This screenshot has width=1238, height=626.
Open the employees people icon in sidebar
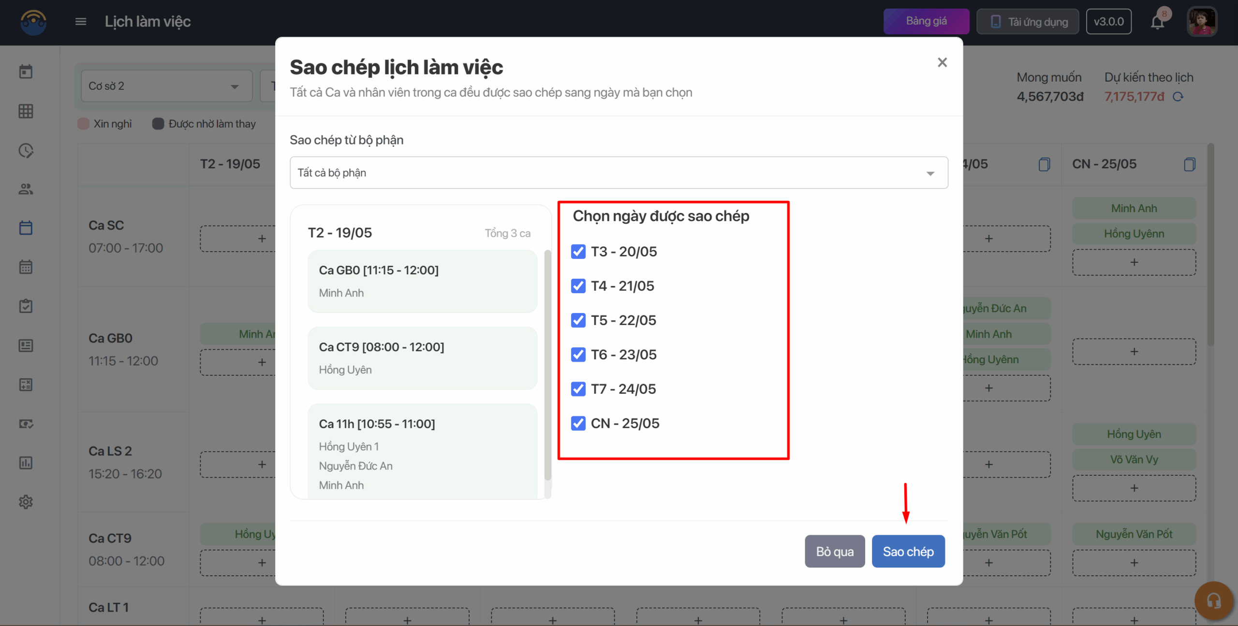coord(26,189)
